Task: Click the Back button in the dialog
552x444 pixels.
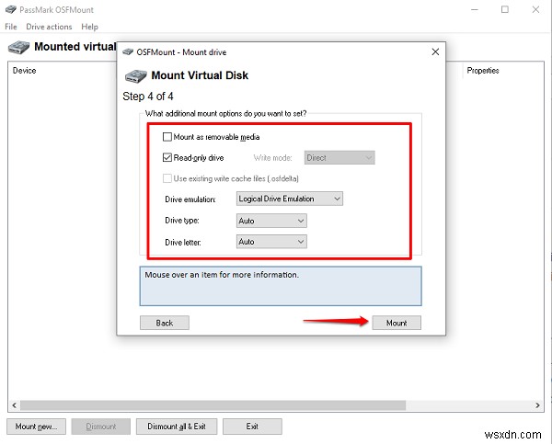Action: click(x=165, y=323)
